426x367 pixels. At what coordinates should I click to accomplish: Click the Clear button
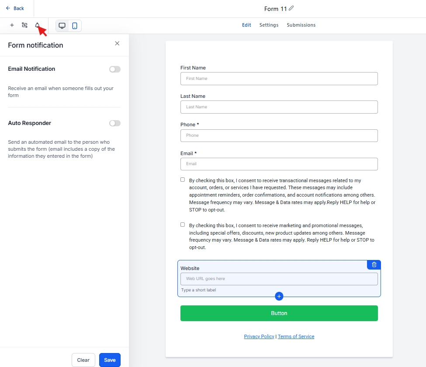pos(83,360)
